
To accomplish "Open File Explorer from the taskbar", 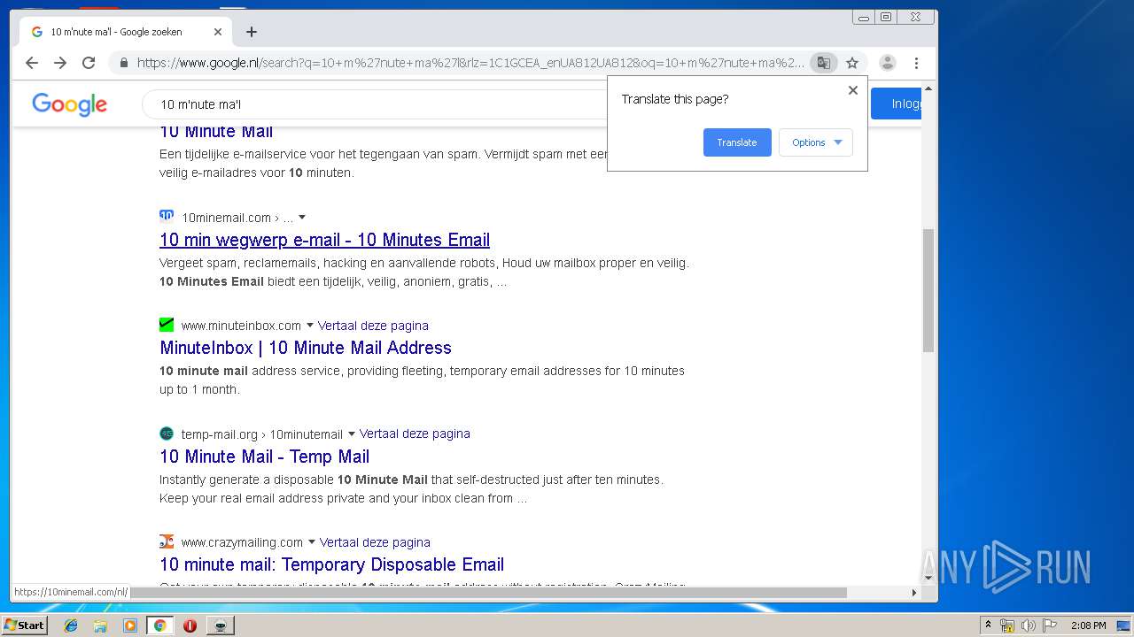I will pyautogui.click(x=100, y=625).
